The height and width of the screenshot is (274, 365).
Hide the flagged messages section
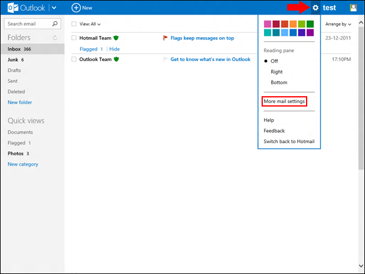pyautogui.click(x=114, y=49)
